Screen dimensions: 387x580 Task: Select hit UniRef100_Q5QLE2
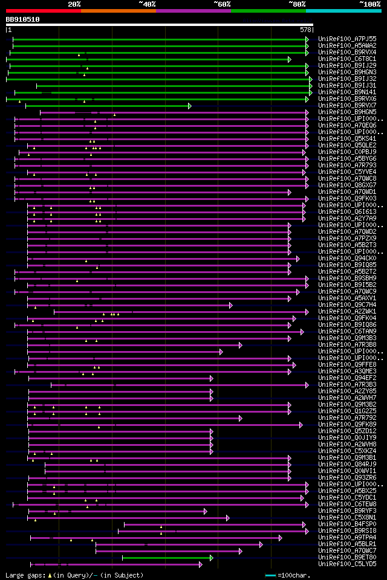pyautogui.click(x=347, y=146)
